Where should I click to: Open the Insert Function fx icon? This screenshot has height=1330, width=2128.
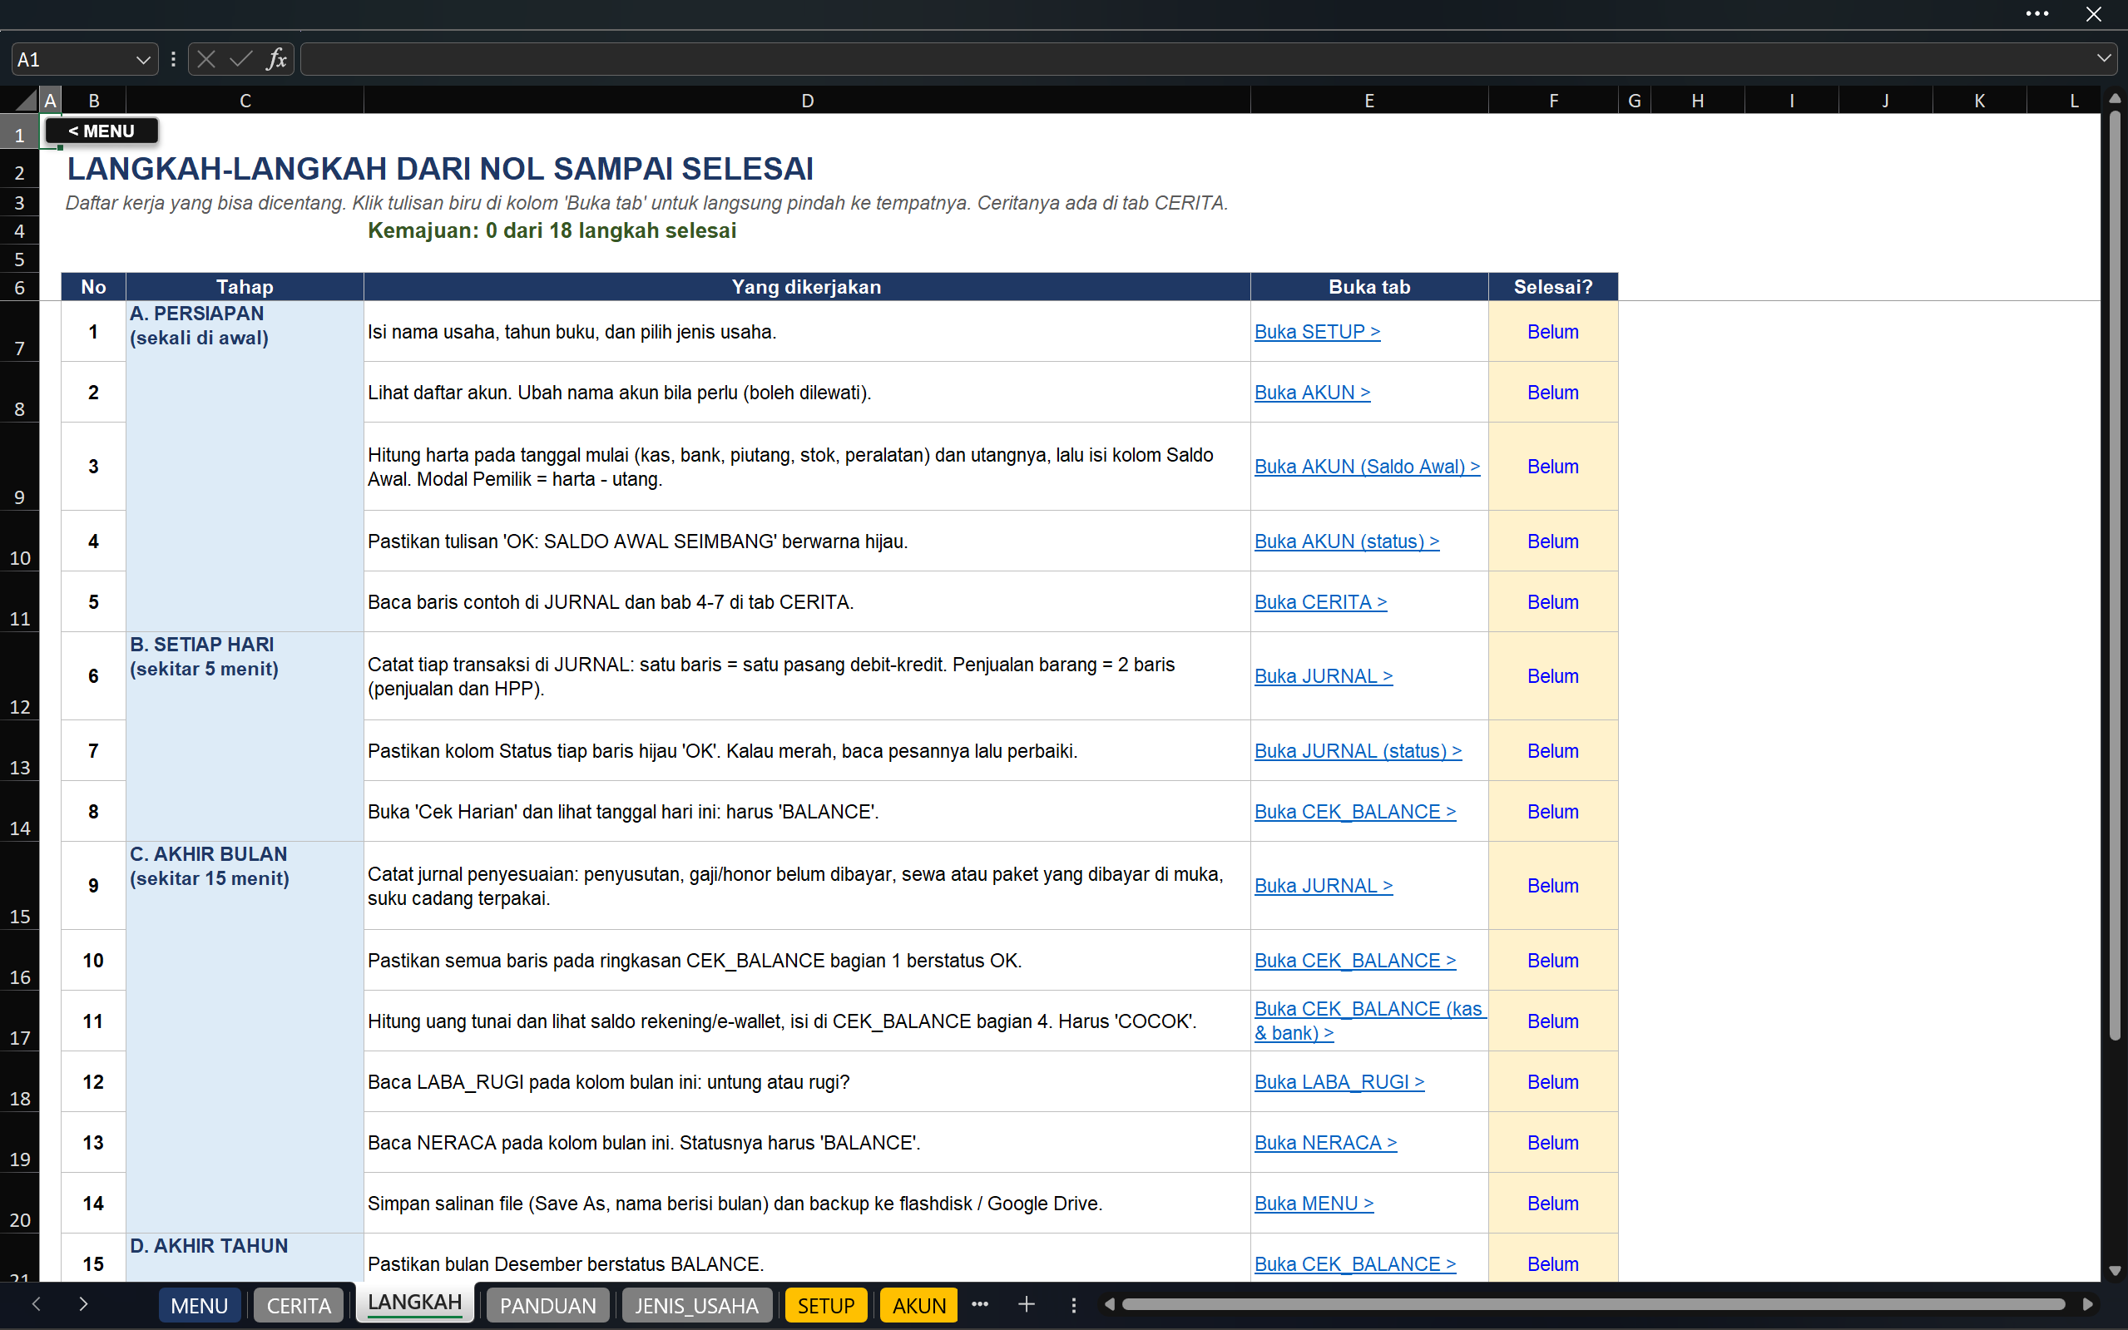click(x=276, y=59)
